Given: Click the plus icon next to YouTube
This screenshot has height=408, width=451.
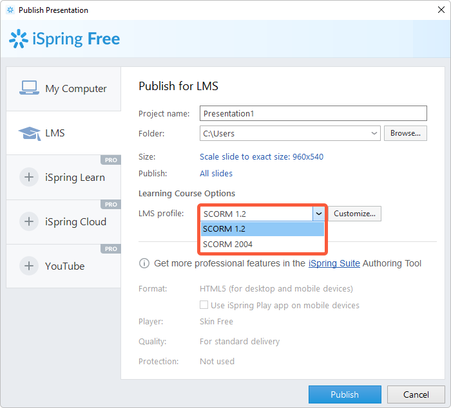Looking at the screenshot, I should tap(29, 266).
